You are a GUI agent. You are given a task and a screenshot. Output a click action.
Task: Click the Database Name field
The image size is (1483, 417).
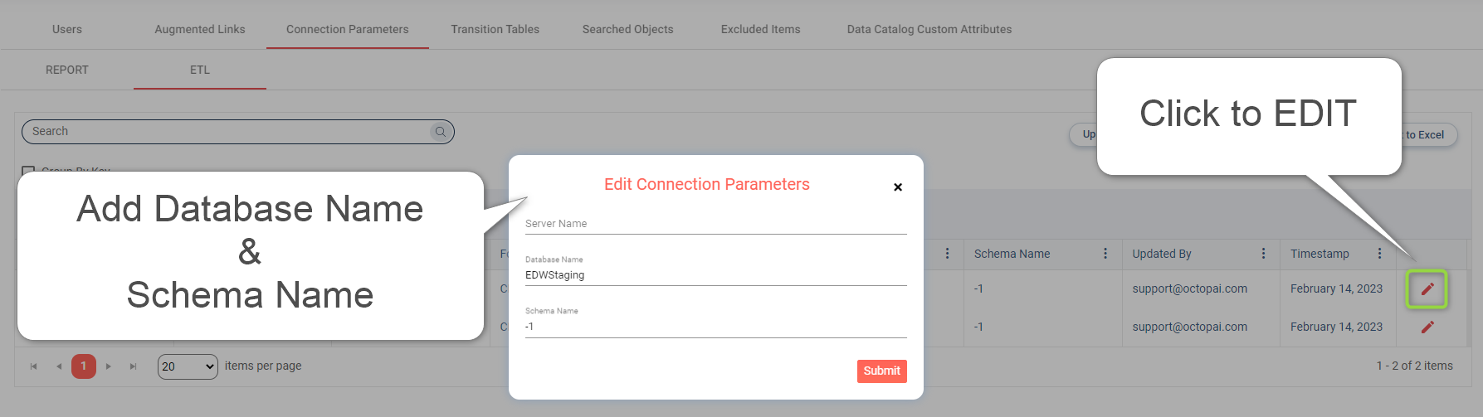[x=715, y=275]
